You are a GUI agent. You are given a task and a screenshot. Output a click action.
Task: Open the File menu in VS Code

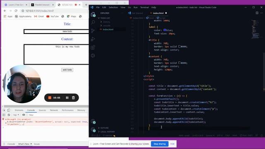98,7
